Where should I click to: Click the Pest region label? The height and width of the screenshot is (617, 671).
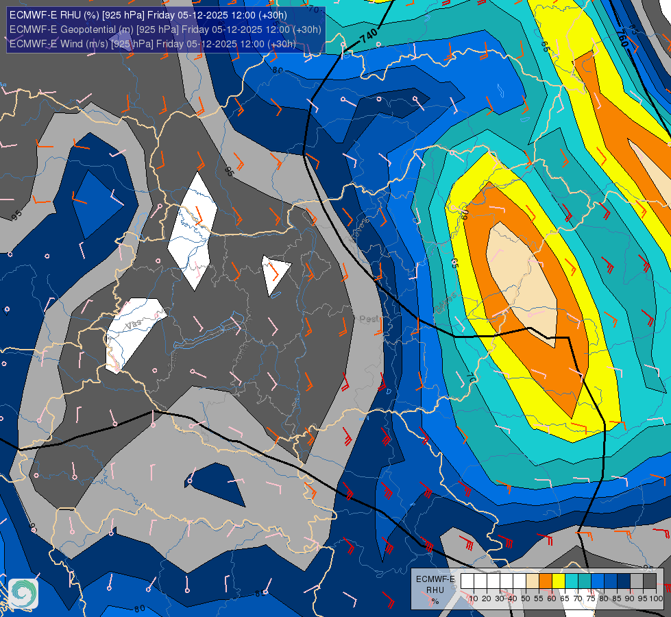click(369, 319)
